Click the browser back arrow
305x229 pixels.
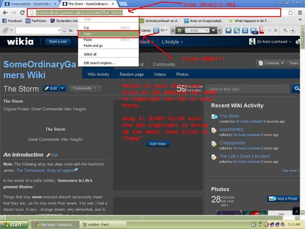pyautogui.click(x=5, y=13)
